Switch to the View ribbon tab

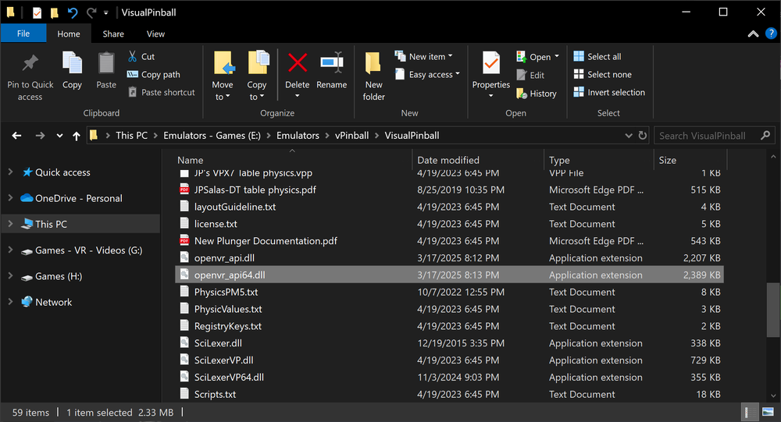click(155, 34)
